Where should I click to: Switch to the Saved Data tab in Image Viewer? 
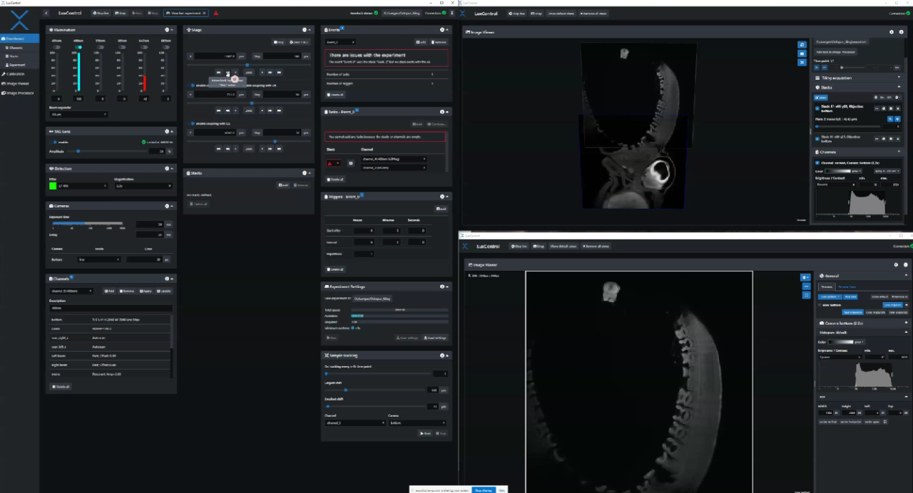coord(847,287)
